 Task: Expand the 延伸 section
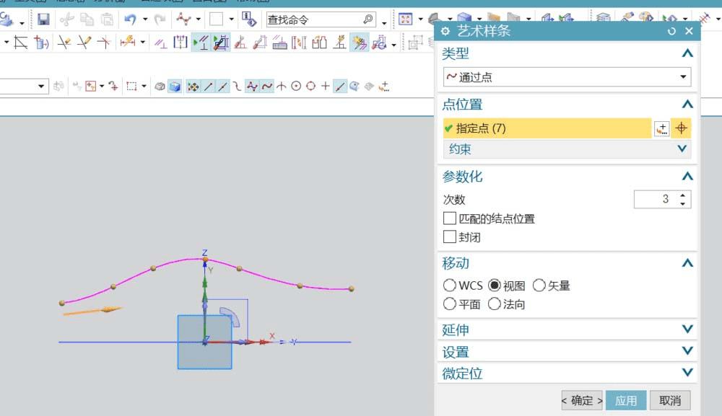coord(687,329)
